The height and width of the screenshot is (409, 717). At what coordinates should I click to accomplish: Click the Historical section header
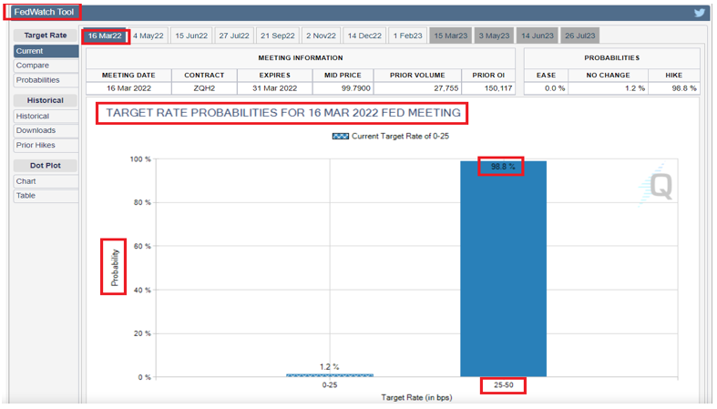click(46, 100)
